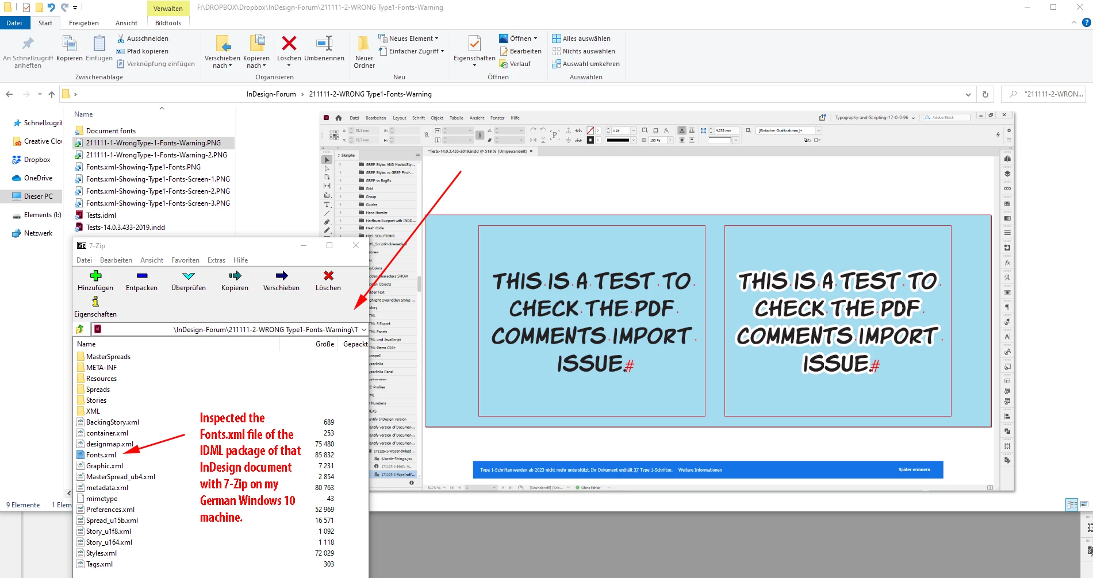This screenshot has width=1093, height=578.
Task: Click the Explorer up-folder arrow
Action: point(52,94)
